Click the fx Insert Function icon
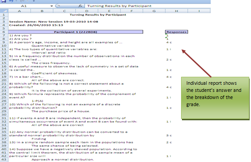Screen dimensions: 251x162 tap(80, 6)
